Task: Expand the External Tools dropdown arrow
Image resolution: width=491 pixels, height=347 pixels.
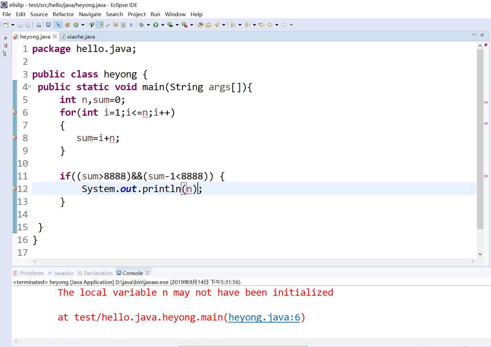Action: click(x=192, y=25)
